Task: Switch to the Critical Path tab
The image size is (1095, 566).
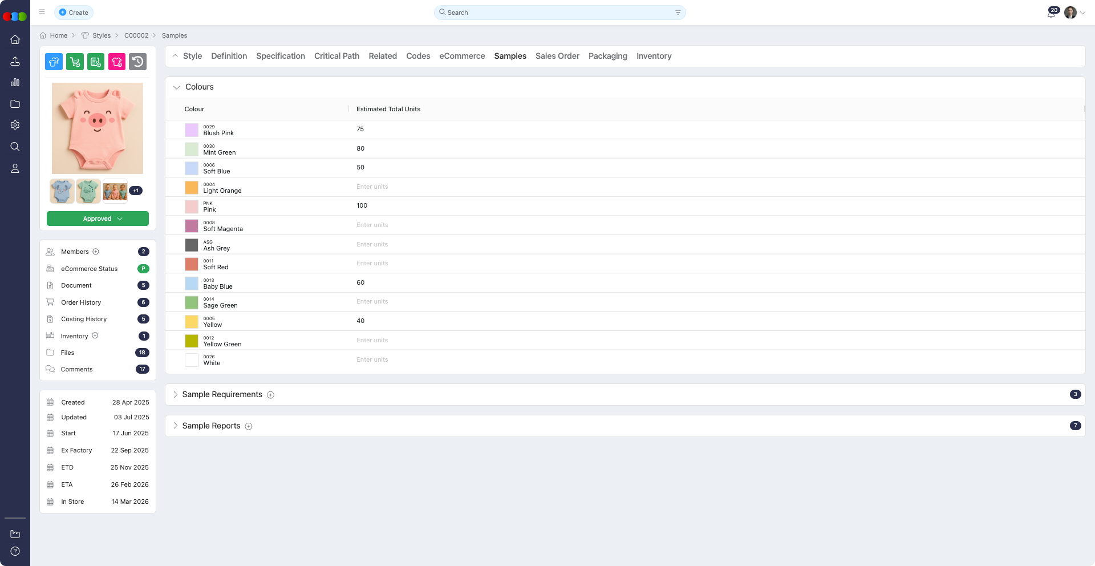Action: click(x=336, y=56)
